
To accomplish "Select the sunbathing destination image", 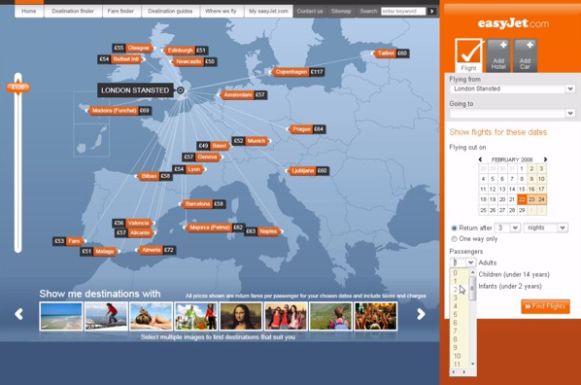I will coord(152,316).
